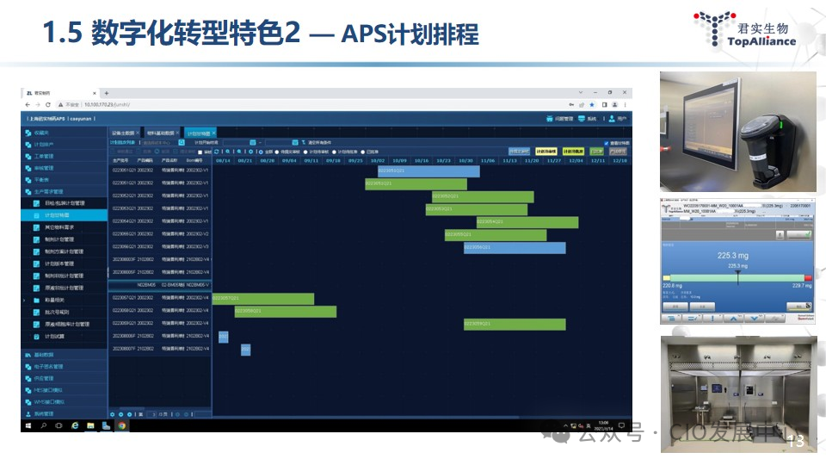Click the page number input in pagination
This screenshot has width=826, height=465.
tap(151, 414)
